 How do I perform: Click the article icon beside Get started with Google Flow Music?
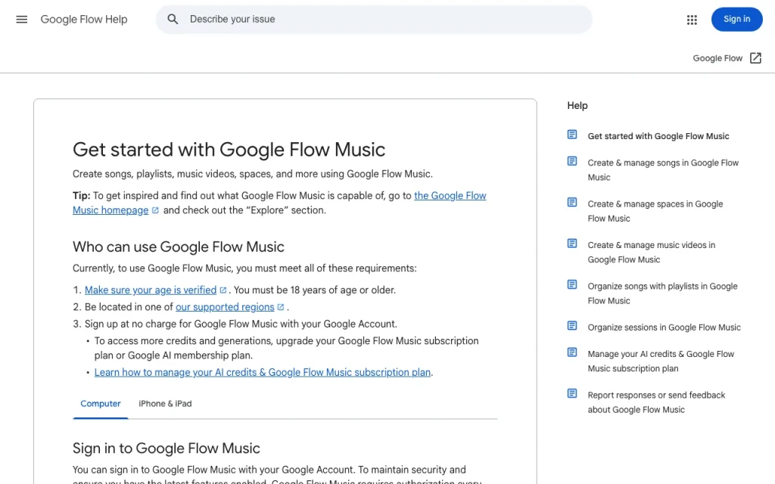click(x=572, y=135)
